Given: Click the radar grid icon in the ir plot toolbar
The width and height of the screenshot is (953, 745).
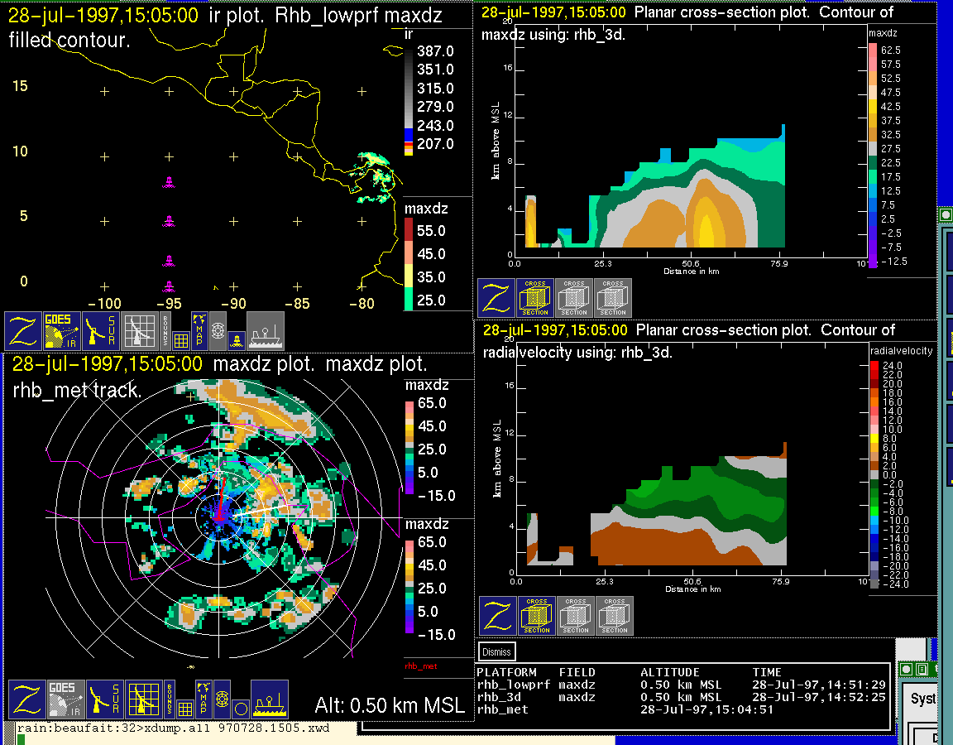Looking at the screenshot, I should pyautogui.click(x=140, y=331).
